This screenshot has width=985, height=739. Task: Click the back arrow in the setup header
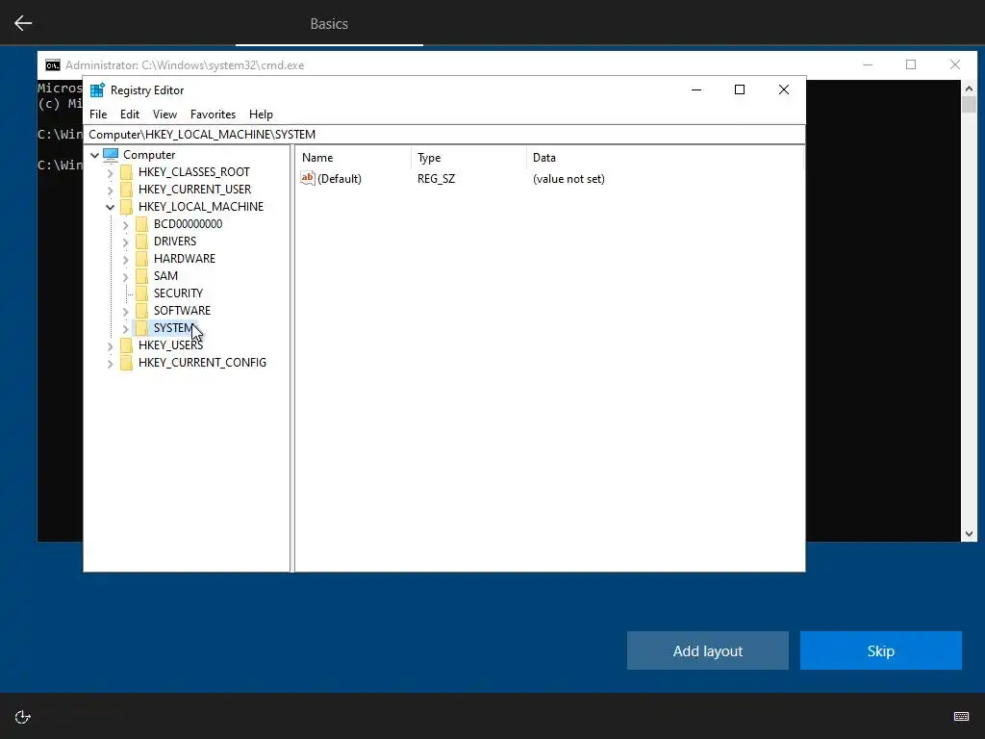pyautogui.click(x=23, y=23)
